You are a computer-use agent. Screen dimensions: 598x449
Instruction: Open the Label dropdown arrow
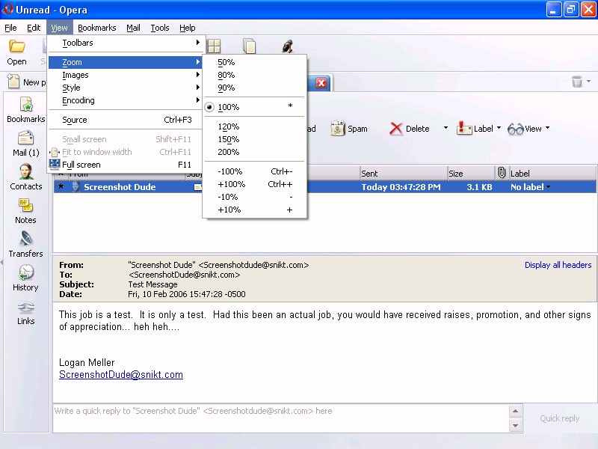pos(499,128)
